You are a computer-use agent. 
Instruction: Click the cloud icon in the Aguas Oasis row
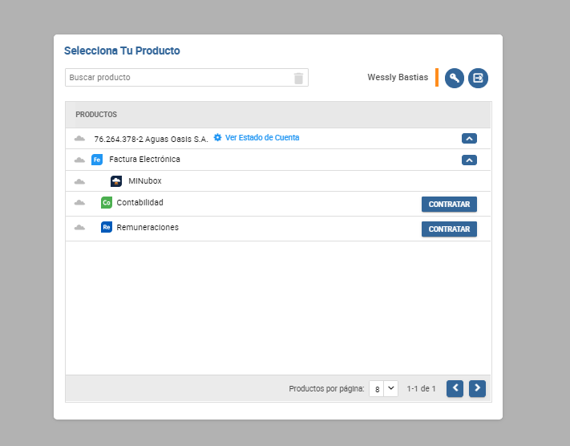(79, 139)
